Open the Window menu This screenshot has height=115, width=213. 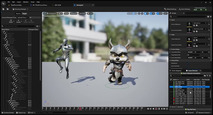26,2
